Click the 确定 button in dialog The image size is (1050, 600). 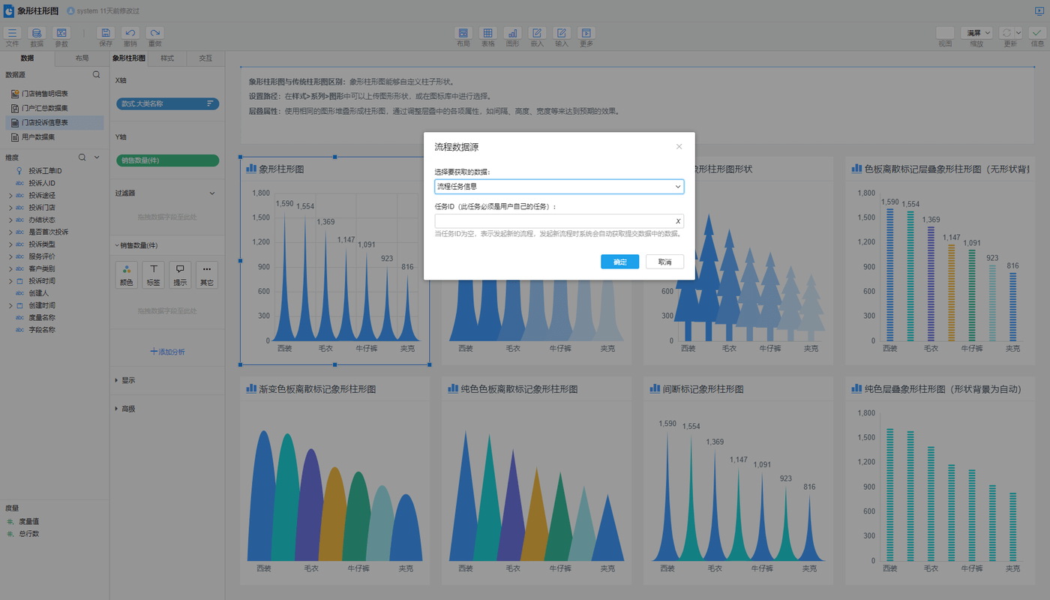pos(619,262)
